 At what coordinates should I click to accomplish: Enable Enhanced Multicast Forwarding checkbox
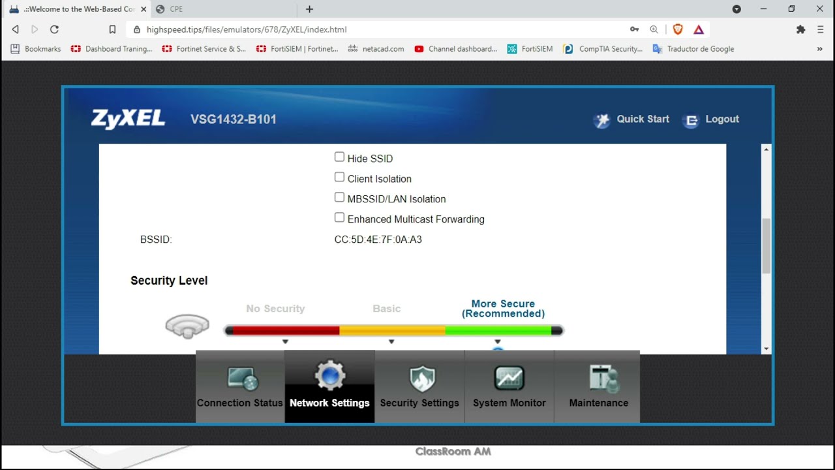[x=339, y=217]
